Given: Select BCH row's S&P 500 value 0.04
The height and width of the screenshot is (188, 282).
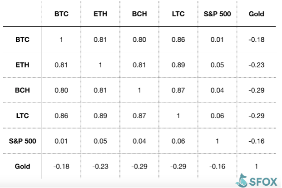Looking at the screenshot, I should (217, 90).
